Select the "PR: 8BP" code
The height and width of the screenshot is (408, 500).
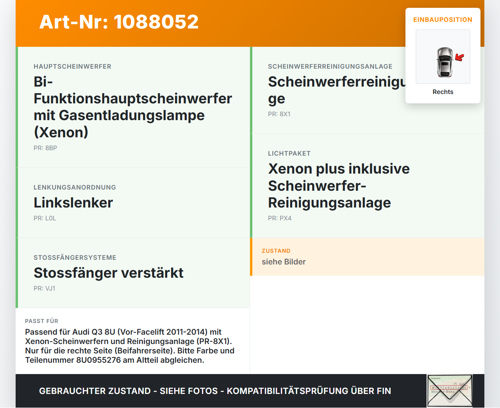(x=45, y=148)
